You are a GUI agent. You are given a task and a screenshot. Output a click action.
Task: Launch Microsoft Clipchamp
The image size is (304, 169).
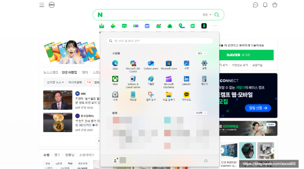(169, 79)
